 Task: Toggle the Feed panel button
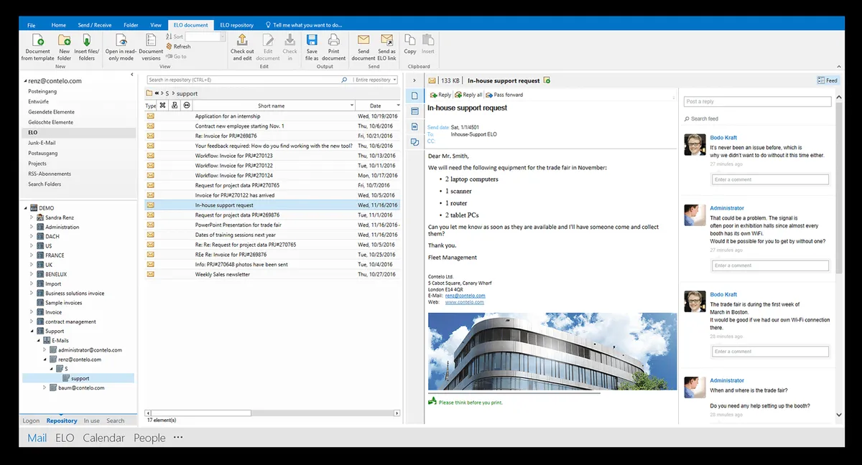click(828, 80)
